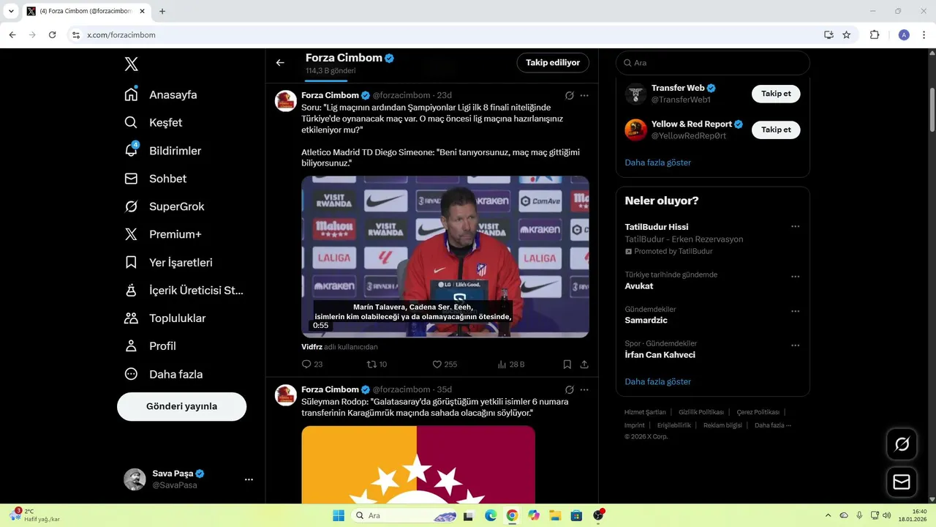The height and width of the screenshot is (527, 936).
Task: Open İçerik Üreticisi Stüdyosu icon
Action: [x=131, y=290]
